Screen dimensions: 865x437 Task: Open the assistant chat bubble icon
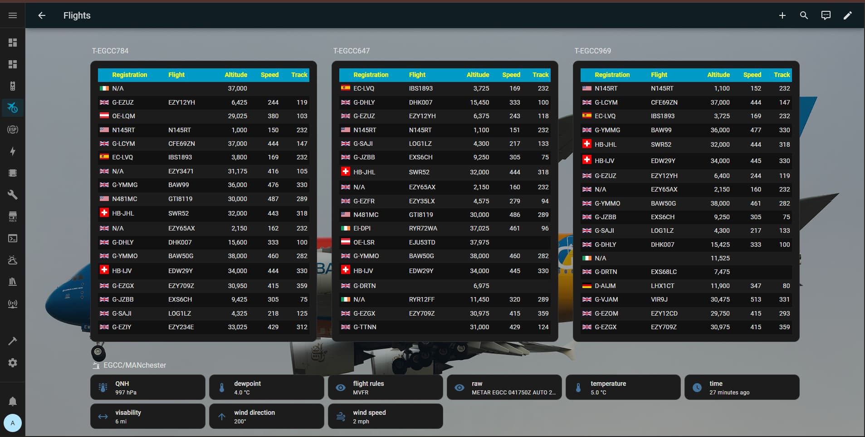pos(826,15)
